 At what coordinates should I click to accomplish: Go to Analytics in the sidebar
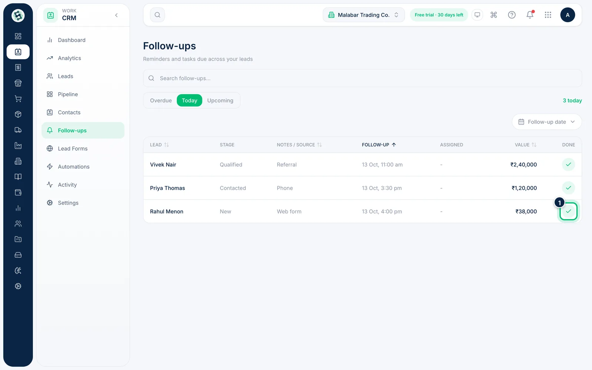[83, 58]
